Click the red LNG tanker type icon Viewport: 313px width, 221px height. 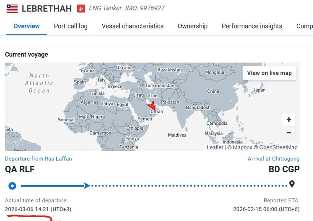(x=81, y=9)
